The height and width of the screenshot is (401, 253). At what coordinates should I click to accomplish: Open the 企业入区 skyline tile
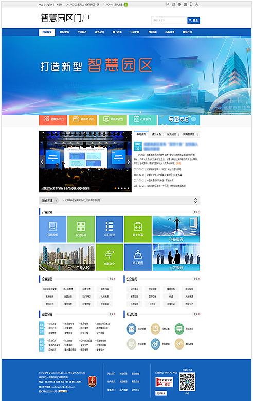67,257
